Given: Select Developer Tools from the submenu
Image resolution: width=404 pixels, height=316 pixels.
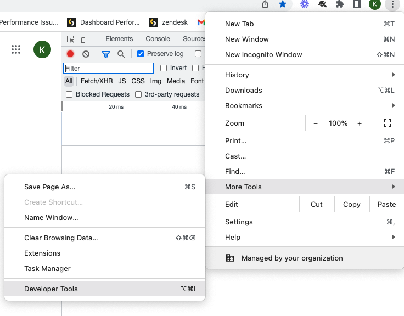Looking at the screenshot, I should [51, 289].
